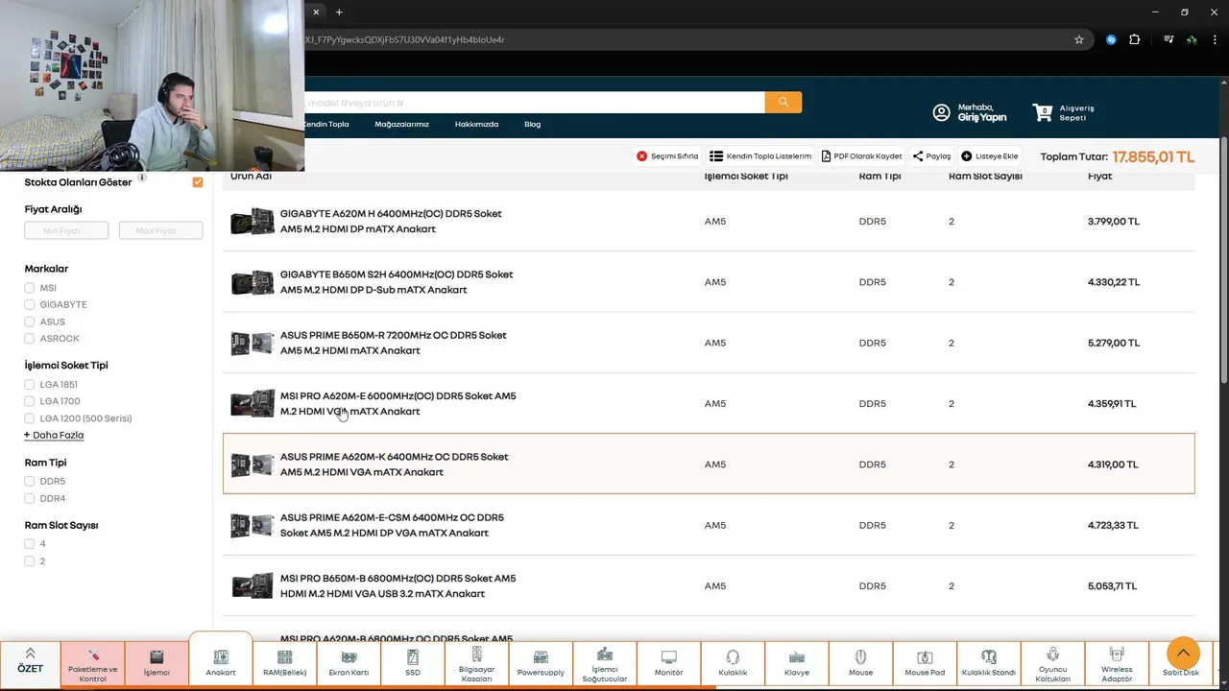Click the Listeye Ekle button

pos(990,155)
